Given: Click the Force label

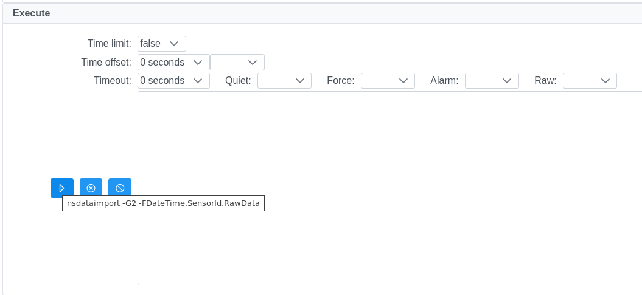Looking at the screenshot, I should coord(340,80).
